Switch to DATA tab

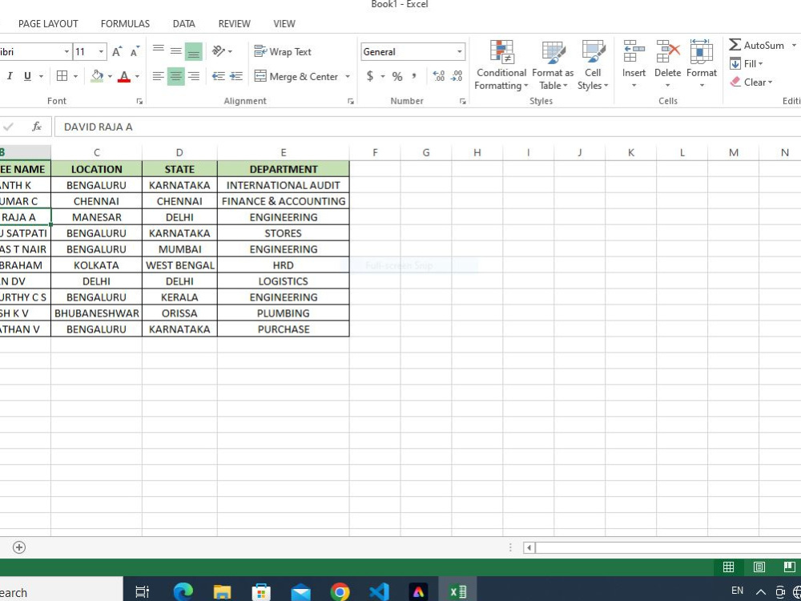(184, 23)
